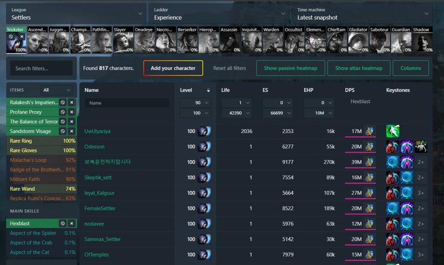444x265 pixels.
Task: Open the Columns settings button
Action: coord(411,68)
